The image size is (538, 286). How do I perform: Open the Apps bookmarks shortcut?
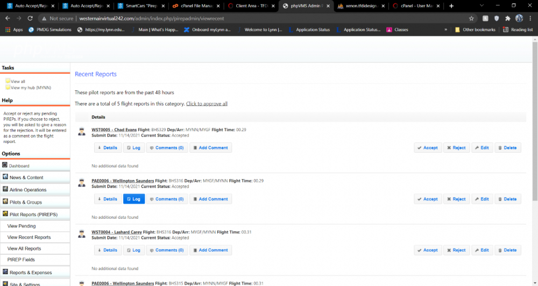pyautogui.click(x=14, y=30)
